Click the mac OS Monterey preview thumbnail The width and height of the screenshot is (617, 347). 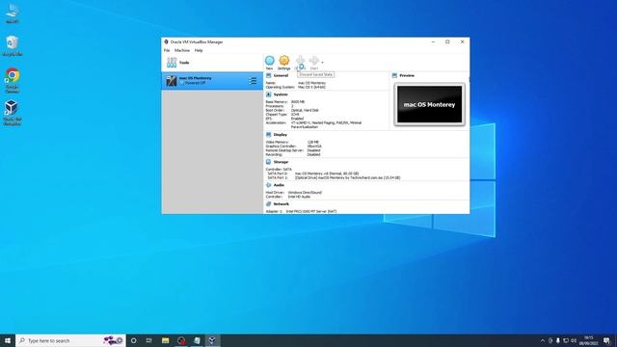click(x=429, y=105)
